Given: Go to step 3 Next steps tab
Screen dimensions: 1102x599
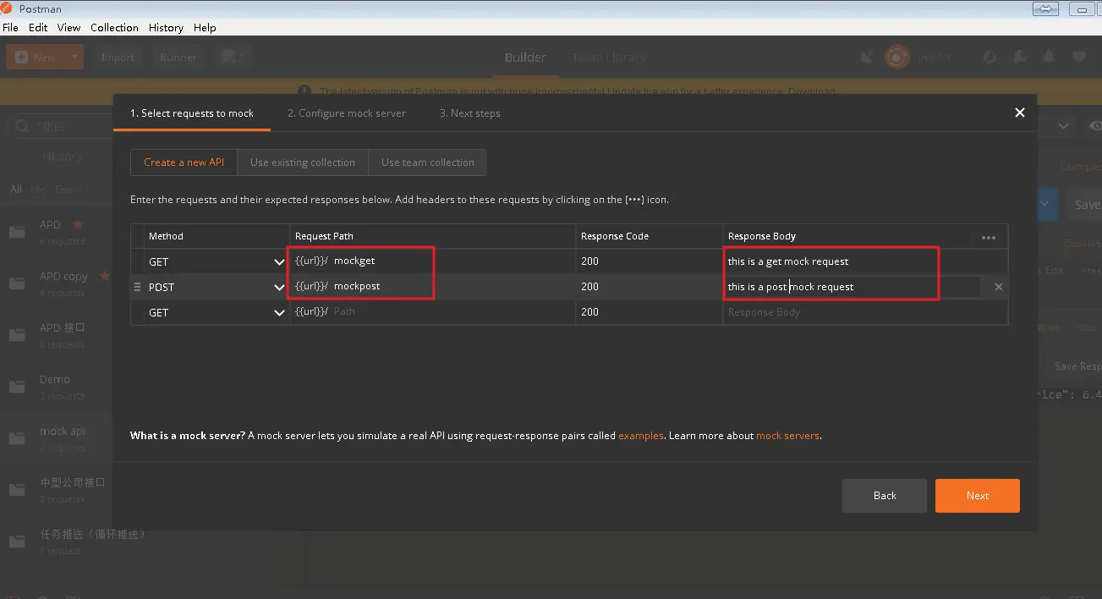Looking at the screenshot, I should click(470, 113).
